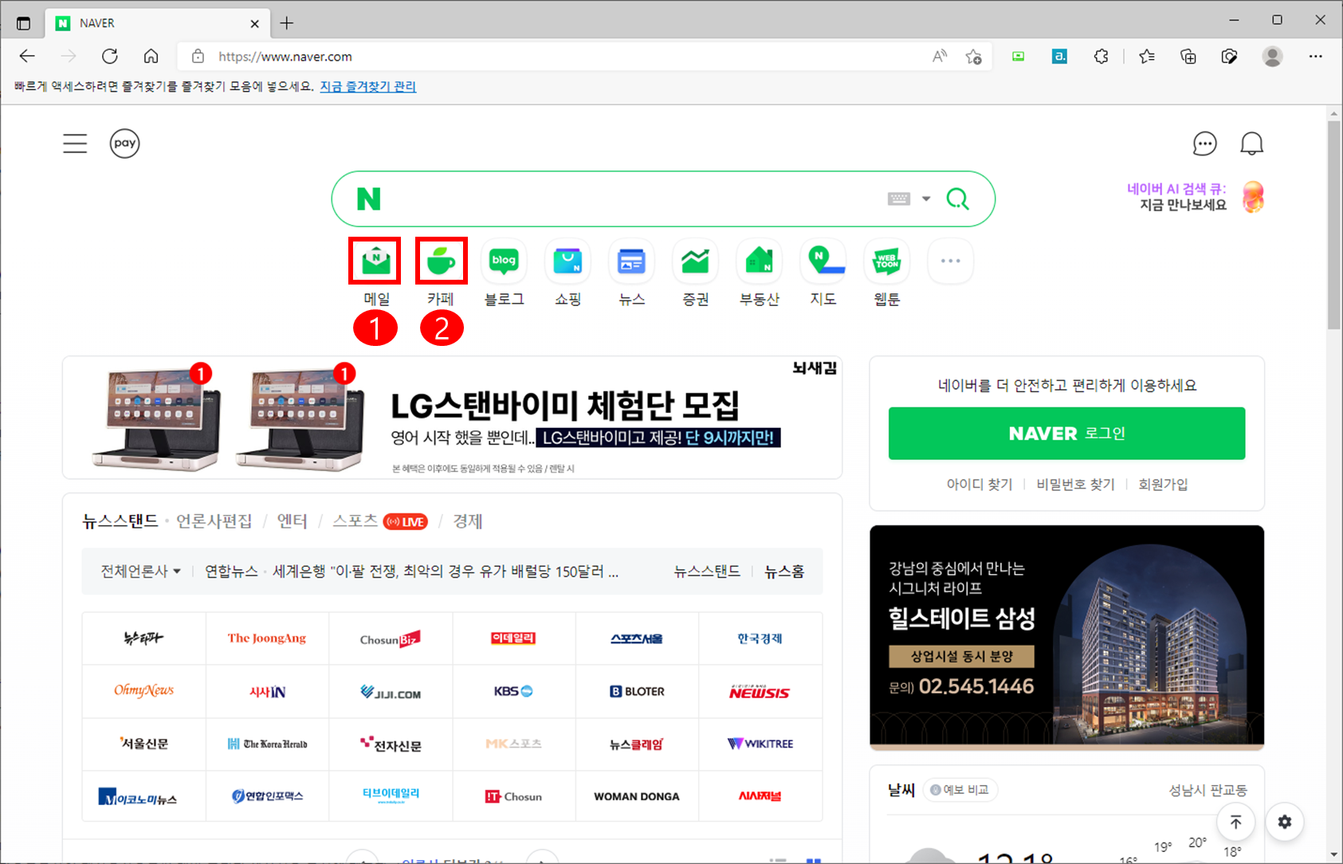Go back with browser back arrow
The image size is (1343, 864).
(x=27, y=56)
